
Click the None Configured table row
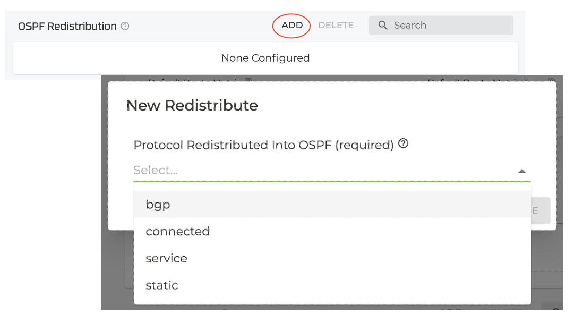(265, 58)
